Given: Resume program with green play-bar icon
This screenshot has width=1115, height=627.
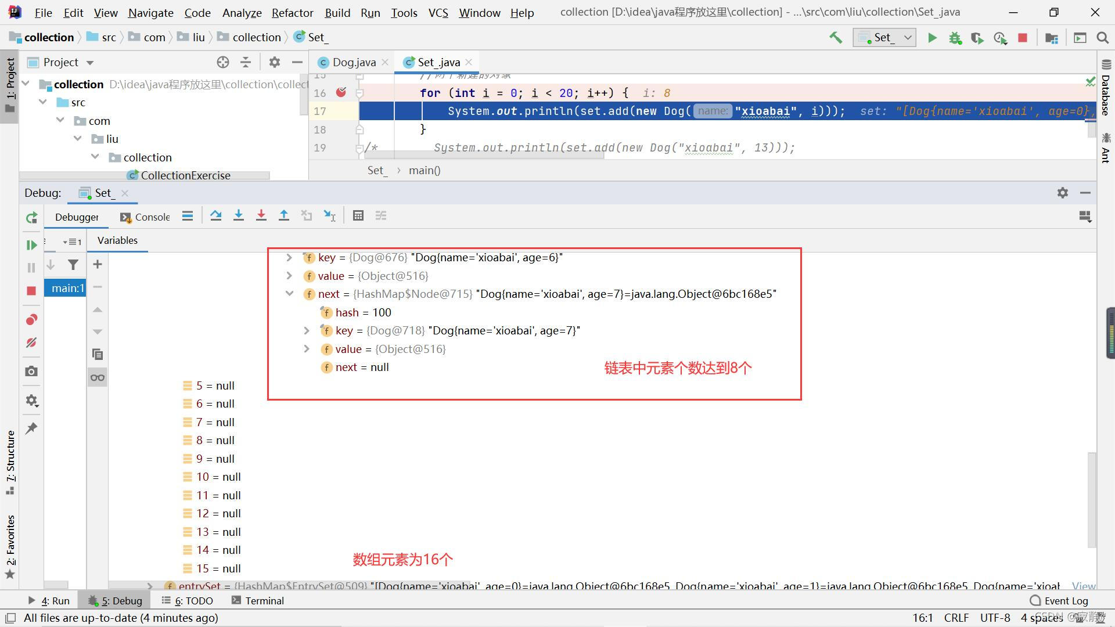Looking at the screenshot, I should tap(31, 245).
